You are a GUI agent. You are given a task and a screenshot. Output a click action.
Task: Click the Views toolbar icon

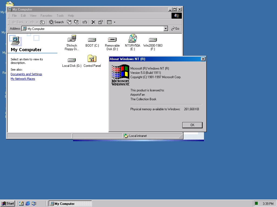tap(109, 22)
